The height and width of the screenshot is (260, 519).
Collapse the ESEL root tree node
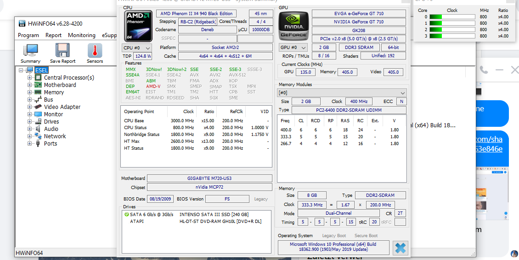click(x=22, y=70)
